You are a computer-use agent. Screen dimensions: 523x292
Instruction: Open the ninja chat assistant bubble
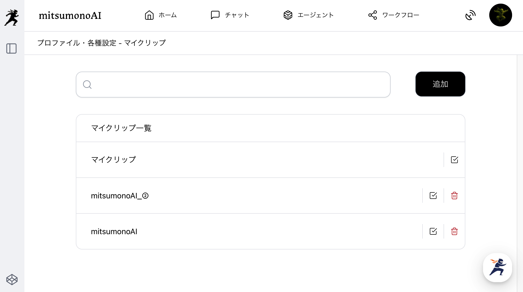[497, 267]
